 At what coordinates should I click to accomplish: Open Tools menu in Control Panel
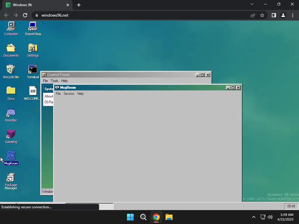pyautogui.click(x=55, y=81)
